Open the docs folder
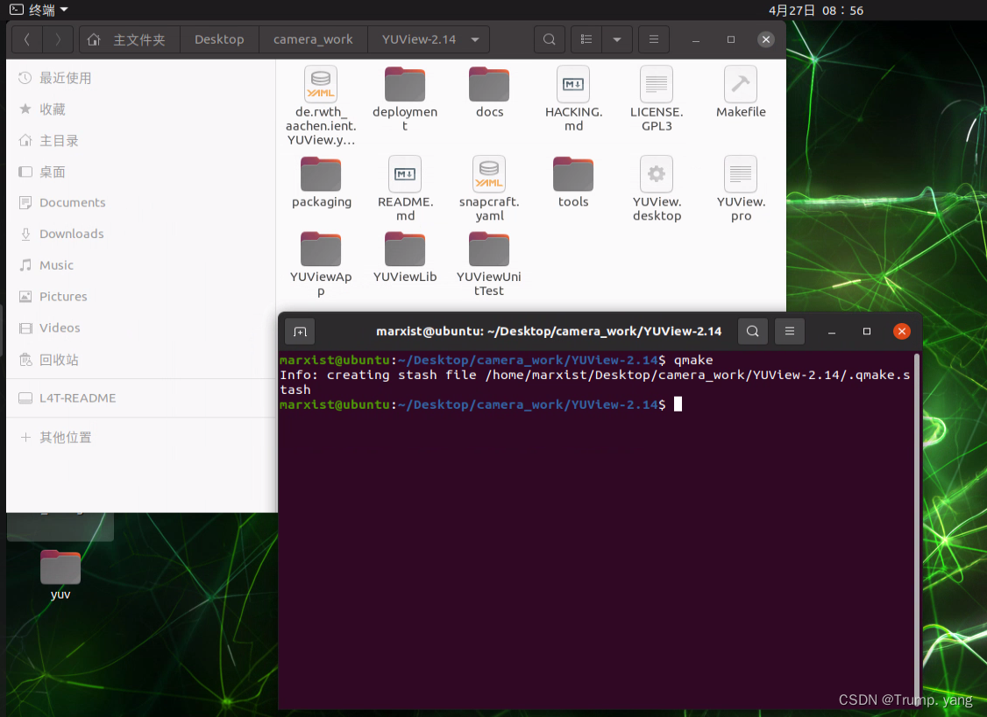The image size is (987, 717). [x=489, y=85]
